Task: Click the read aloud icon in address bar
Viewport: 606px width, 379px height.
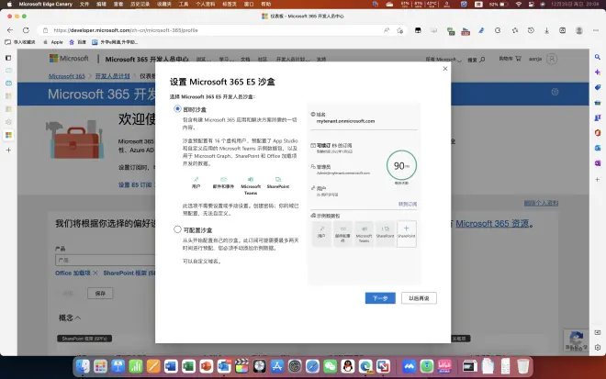Action: click(x=387, y=30)
